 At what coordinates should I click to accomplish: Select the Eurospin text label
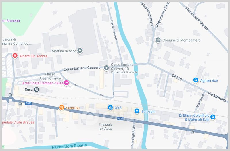tap(148, 111)
